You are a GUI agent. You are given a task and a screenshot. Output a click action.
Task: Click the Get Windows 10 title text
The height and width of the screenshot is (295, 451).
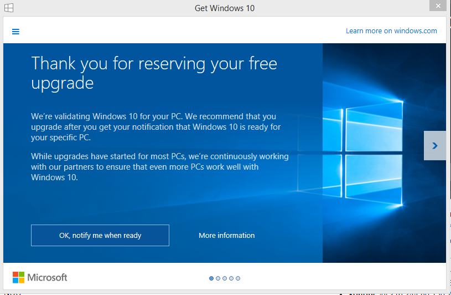(x=225, y=8)
